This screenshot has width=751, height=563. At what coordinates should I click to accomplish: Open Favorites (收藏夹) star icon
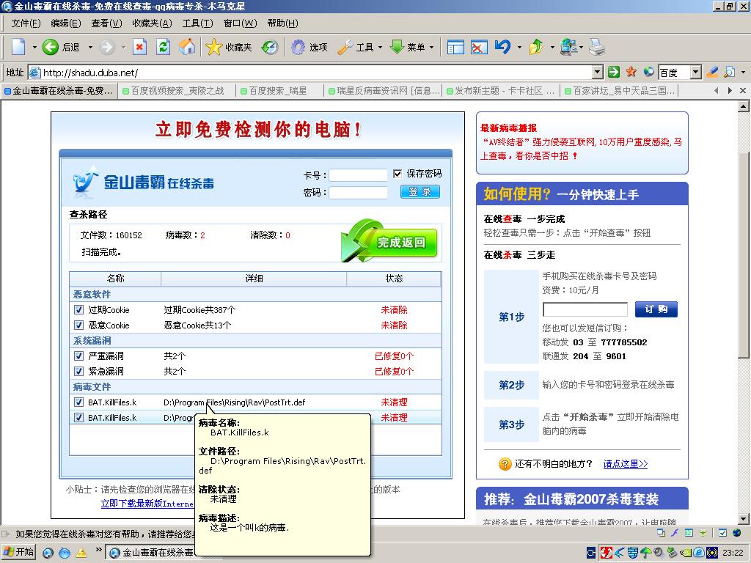(x=214, y=48)
